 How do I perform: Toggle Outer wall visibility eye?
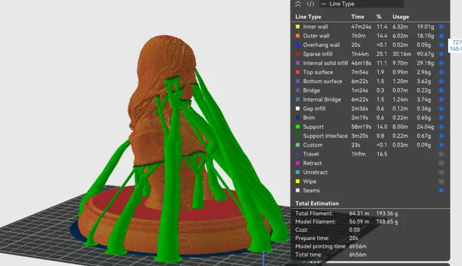tap(441, 36)
